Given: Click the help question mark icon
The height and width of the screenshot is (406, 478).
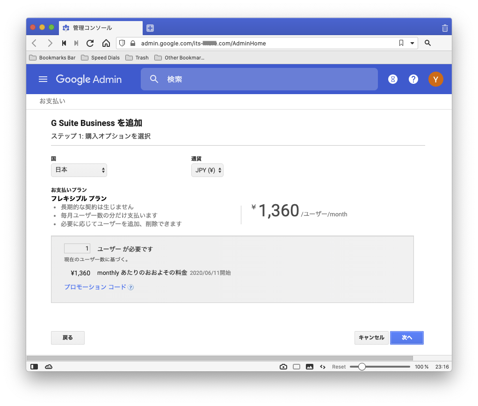Looking at the screenshot, I should (x=413, y=79).
